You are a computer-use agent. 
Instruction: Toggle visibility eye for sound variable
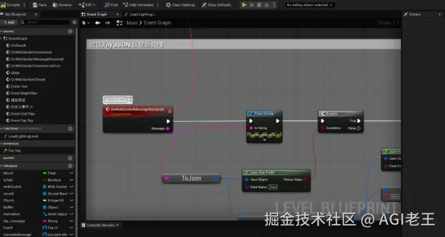(71, 193)
